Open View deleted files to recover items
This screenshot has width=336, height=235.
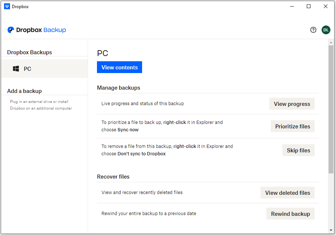(287, 193)
